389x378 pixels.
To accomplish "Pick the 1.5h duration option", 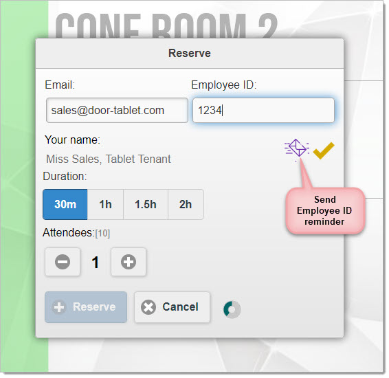I will [146, 204].
